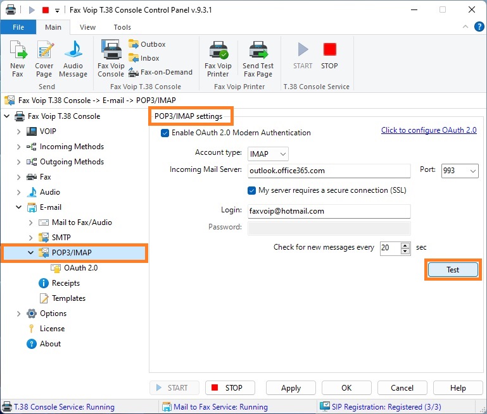Select the Audio tree node
The height and width of the screenshot is (414, 487).
[50, 192]
